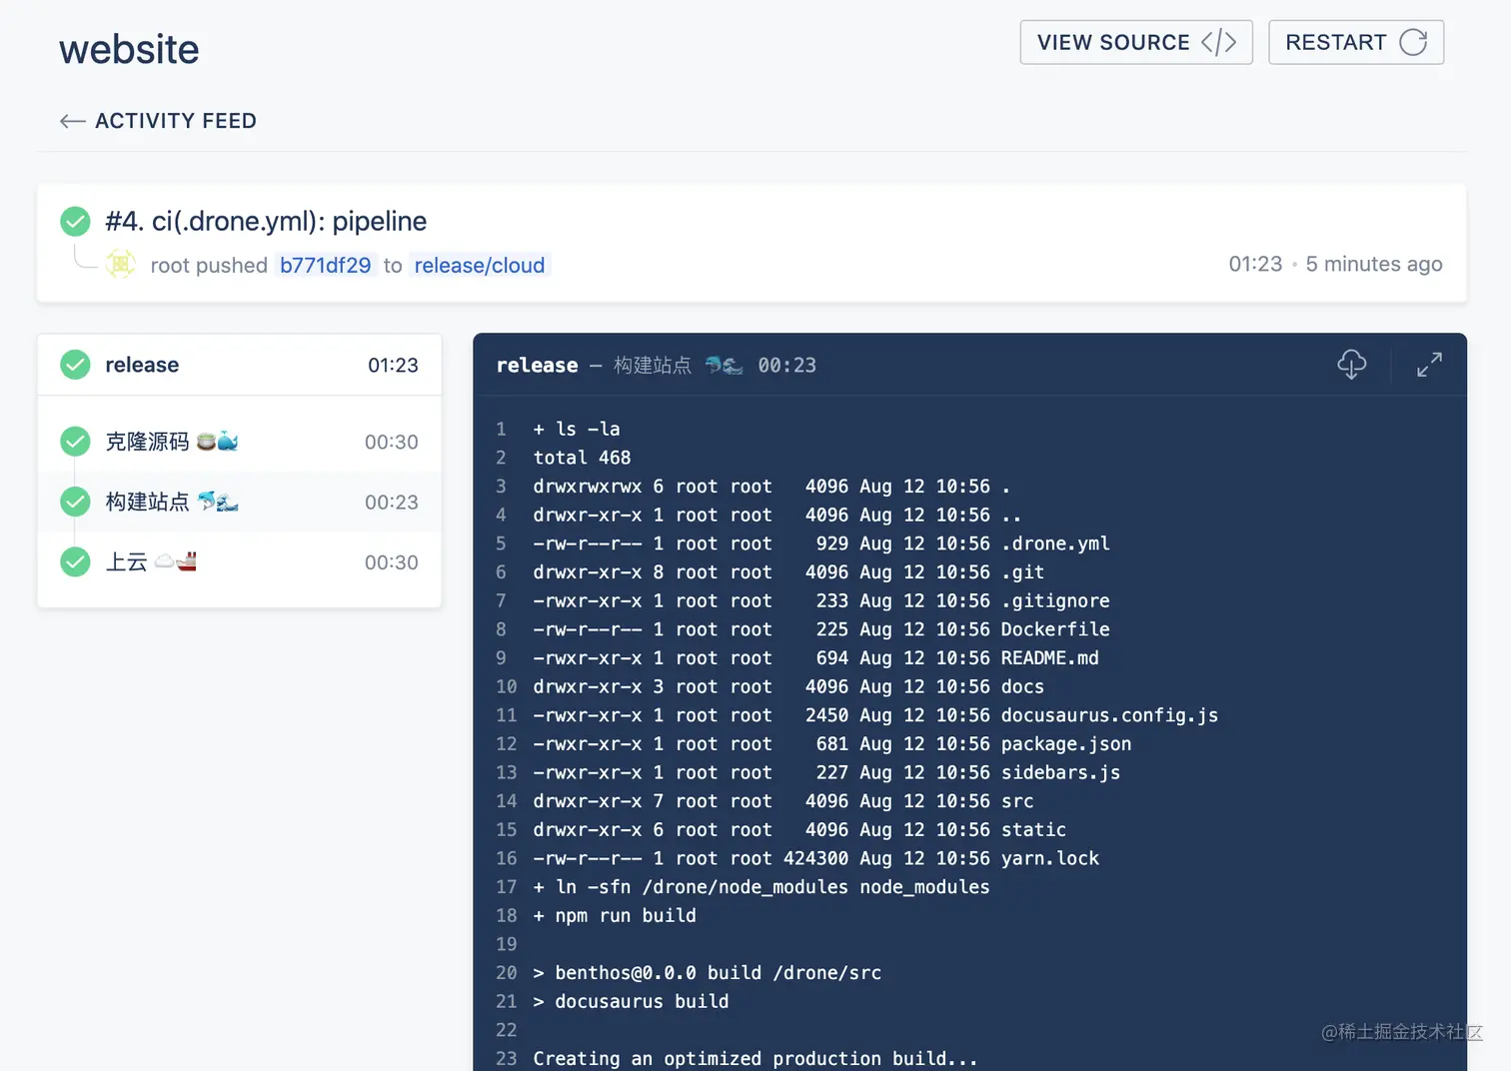Click the log header title 'release — 构建站点'

[x=594, y=365]
